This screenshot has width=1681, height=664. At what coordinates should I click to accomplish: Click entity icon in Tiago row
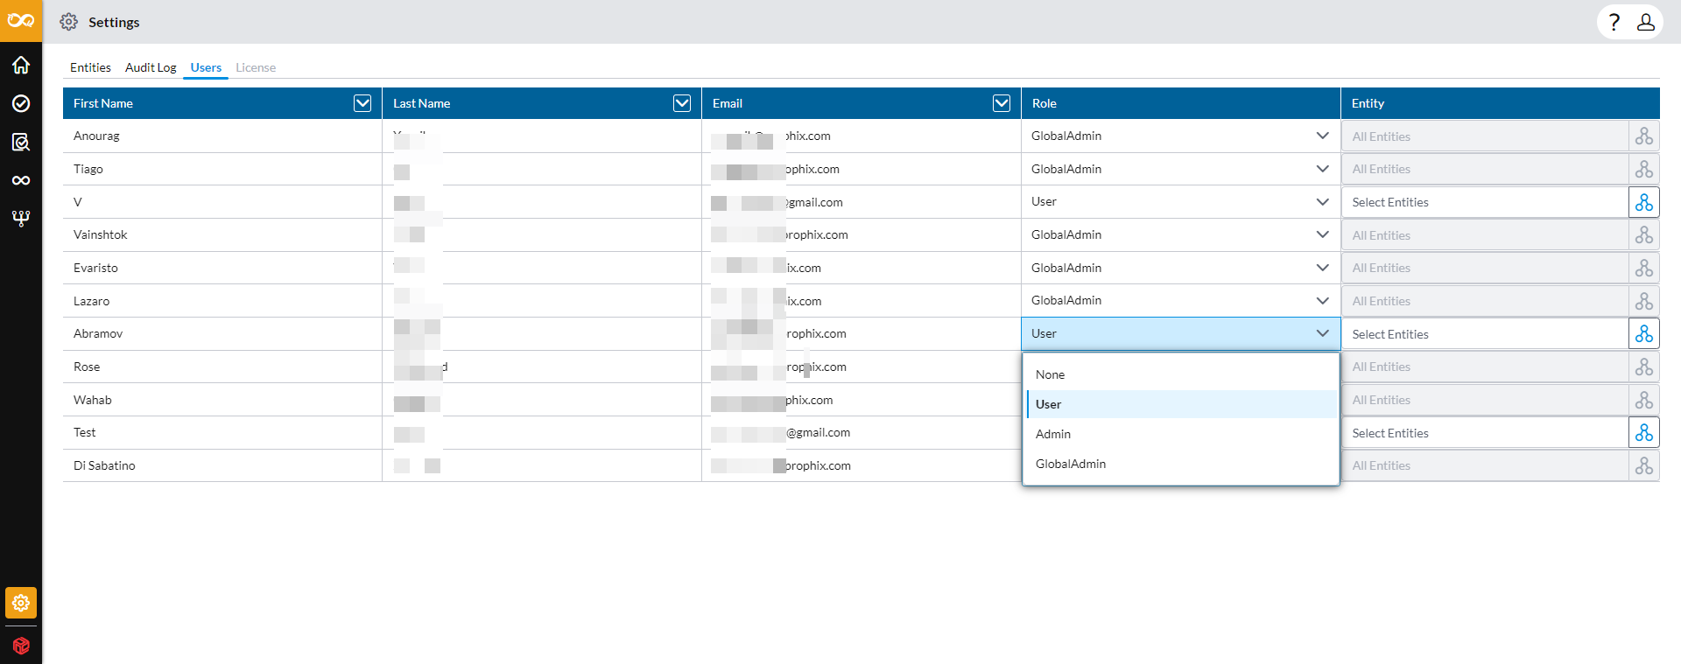coord(1644,169)
